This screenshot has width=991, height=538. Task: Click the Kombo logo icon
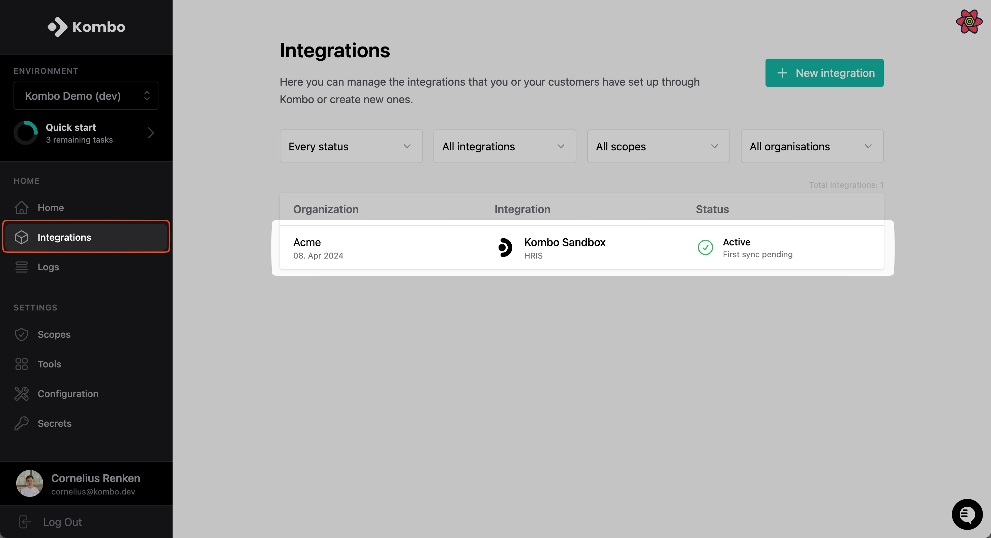[58, 27]
